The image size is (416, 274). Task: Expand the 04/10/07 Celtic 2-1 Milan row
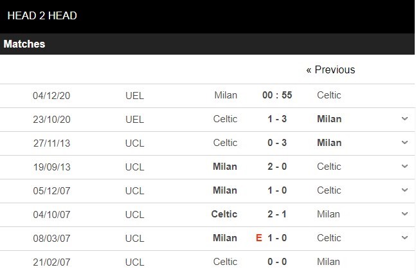click(x=404, y=214)
